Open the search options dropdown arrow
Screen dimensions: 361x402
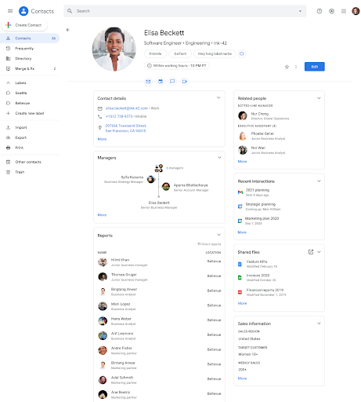click(x=300, y=11)
